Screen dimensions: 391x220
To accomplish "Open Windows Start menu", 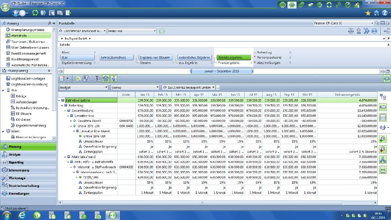I will (6, 215).
